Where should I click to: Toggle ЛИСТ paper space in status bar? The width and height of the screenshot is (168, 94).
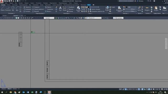120,89
